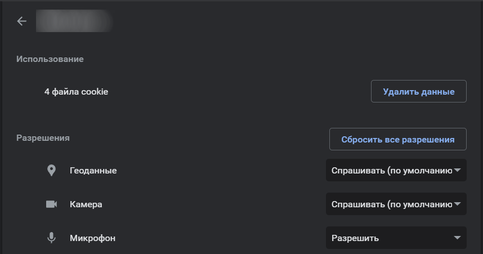Click Сбросить все разрешения button
Image resolution: width=483 pixels, height=254 pixels.
click(x=397, y=139)
